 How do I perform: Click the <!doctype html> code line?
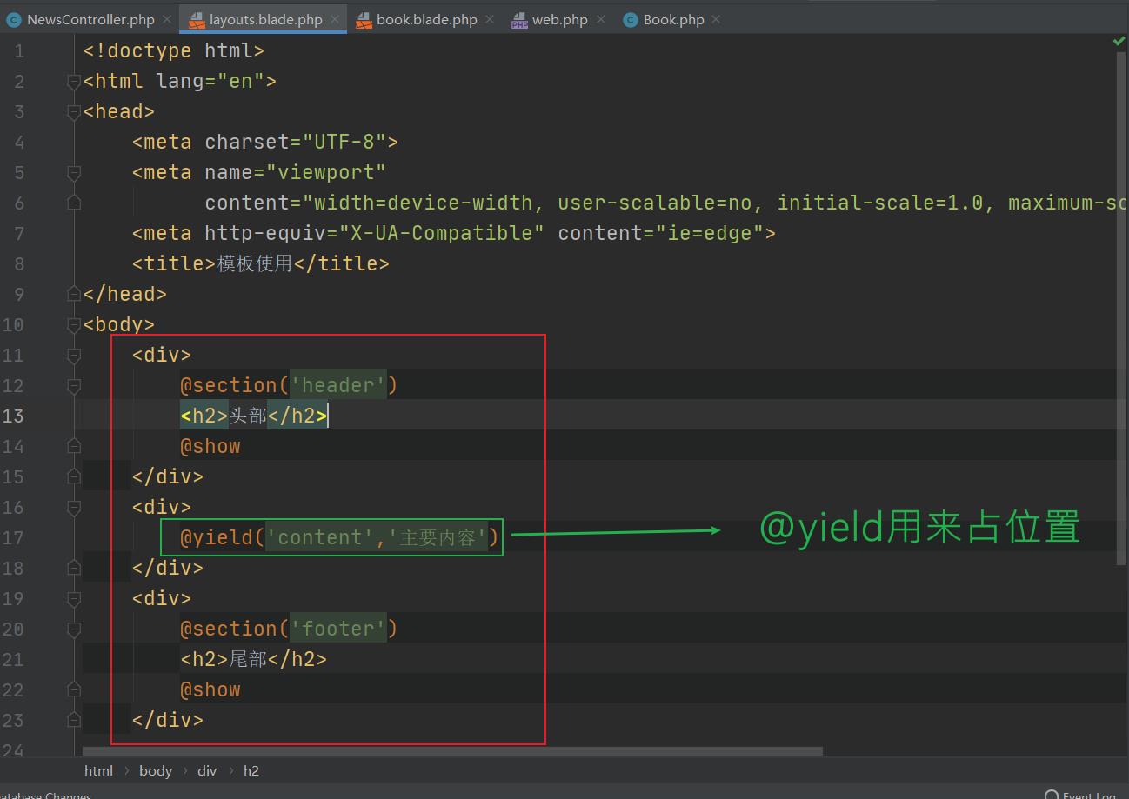tap(174, 50)
